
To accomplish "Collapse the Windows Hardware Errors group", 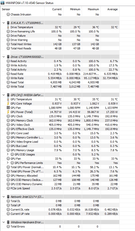I will coord(4,222).
